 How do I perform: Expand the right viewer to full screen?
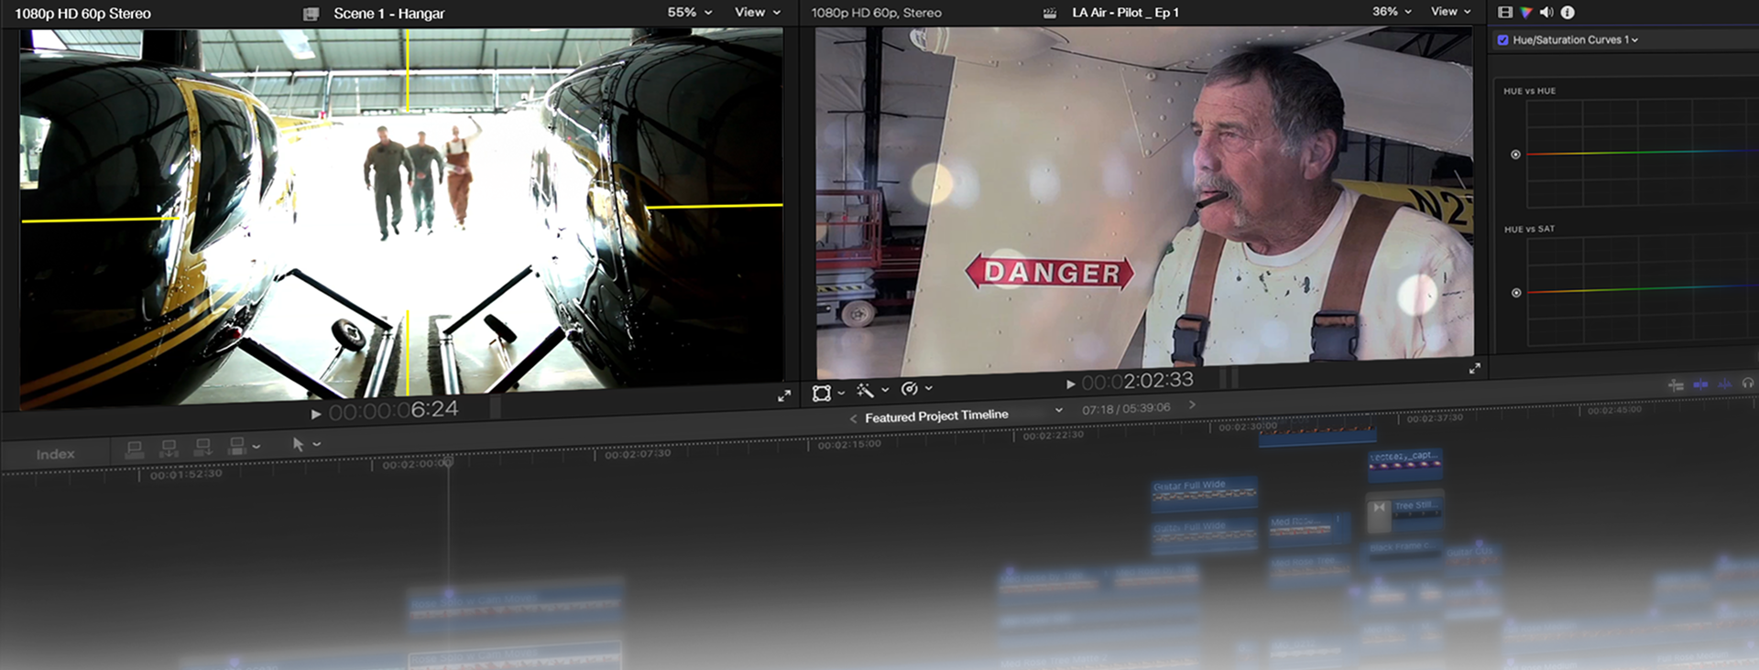[x=1474, y=368]
